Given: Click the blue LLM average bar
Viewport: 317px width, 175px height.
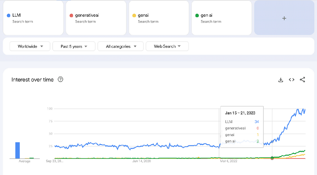Looking at the screenshot, I should coord(18,151).
